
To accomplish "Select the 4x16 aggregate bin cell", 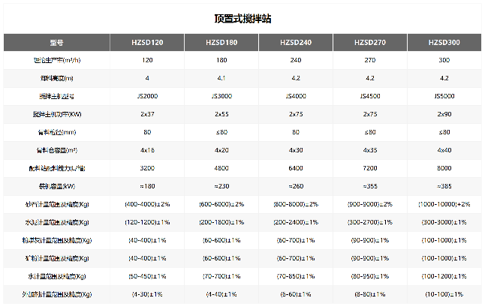I will click(147, 149).
